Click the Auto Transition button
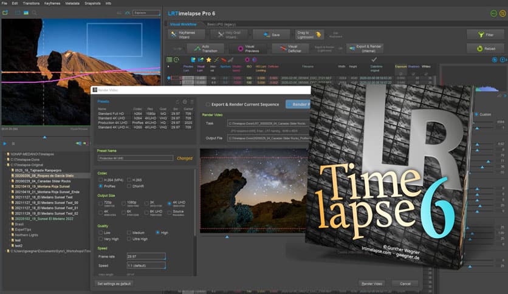The image size is (508, 294). tap(205, 49)
